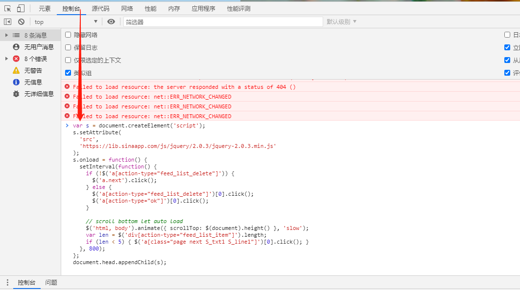Open the top context dropdown
This screenshot has width=520, height=290.
pyautogui.click(x=66, y=21)
